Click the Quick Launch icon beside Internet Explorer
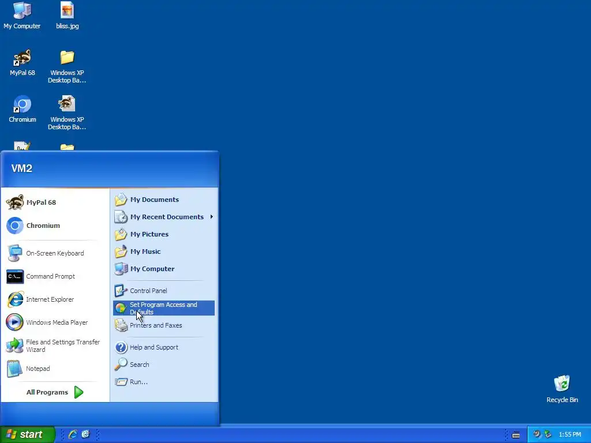591x443 pixels. click(86, 434)
